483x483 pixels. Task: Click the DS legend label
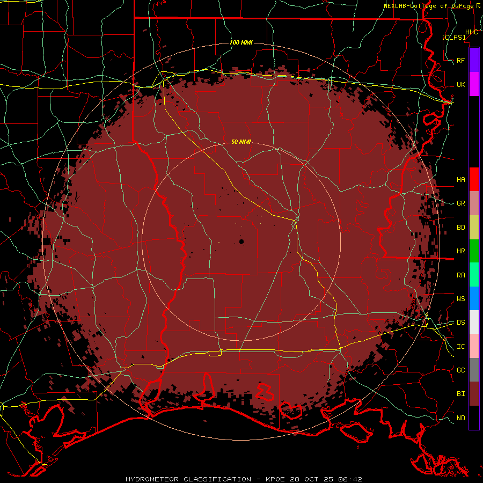click(461, 323)
